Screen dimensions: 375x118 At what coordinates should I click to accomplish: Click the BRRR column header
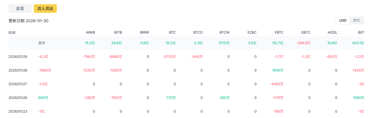144,32
